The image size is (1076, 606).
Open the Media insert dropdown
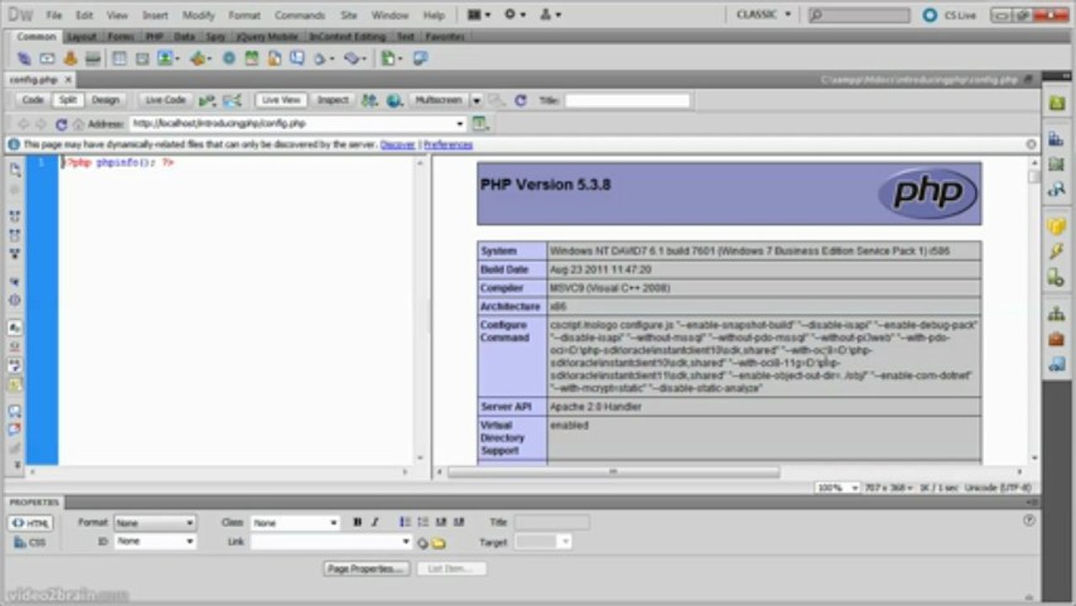(200, 58)
